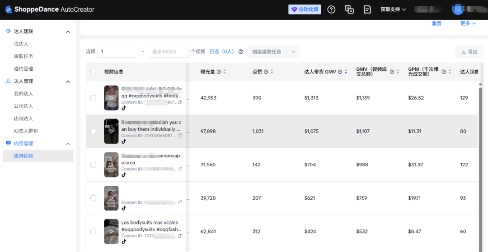Open dropdown arrow beside 创建建联任务
Viewport: 488px width, 252px height.
tap(293, 51)
